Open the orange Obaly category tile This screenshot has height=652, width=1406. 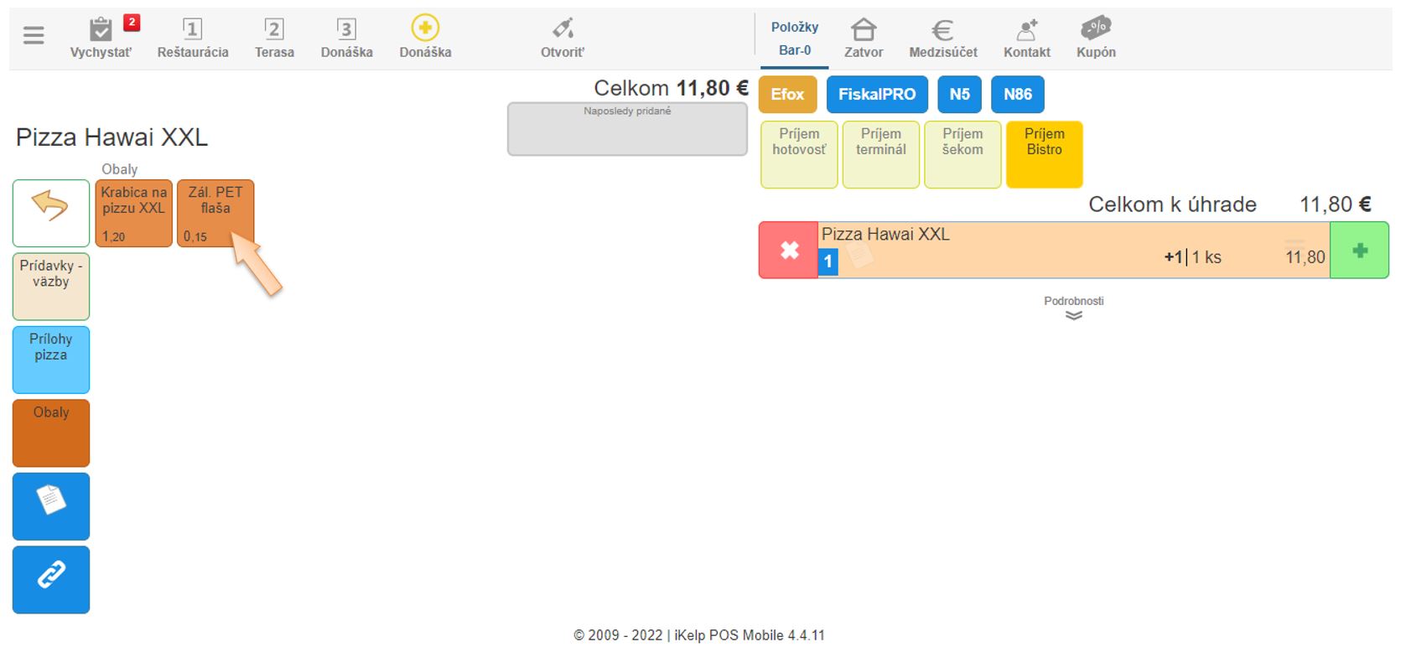click(50, 432)
